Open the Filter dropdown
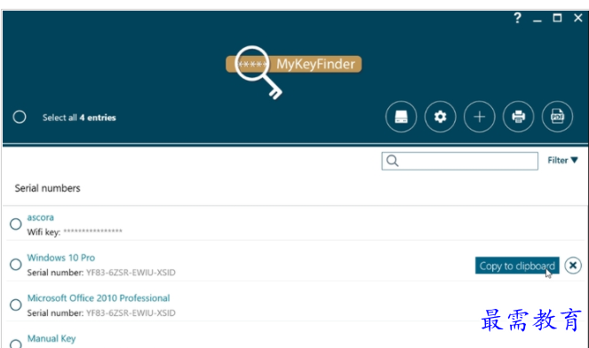589x348 pixels. [562, 161]
